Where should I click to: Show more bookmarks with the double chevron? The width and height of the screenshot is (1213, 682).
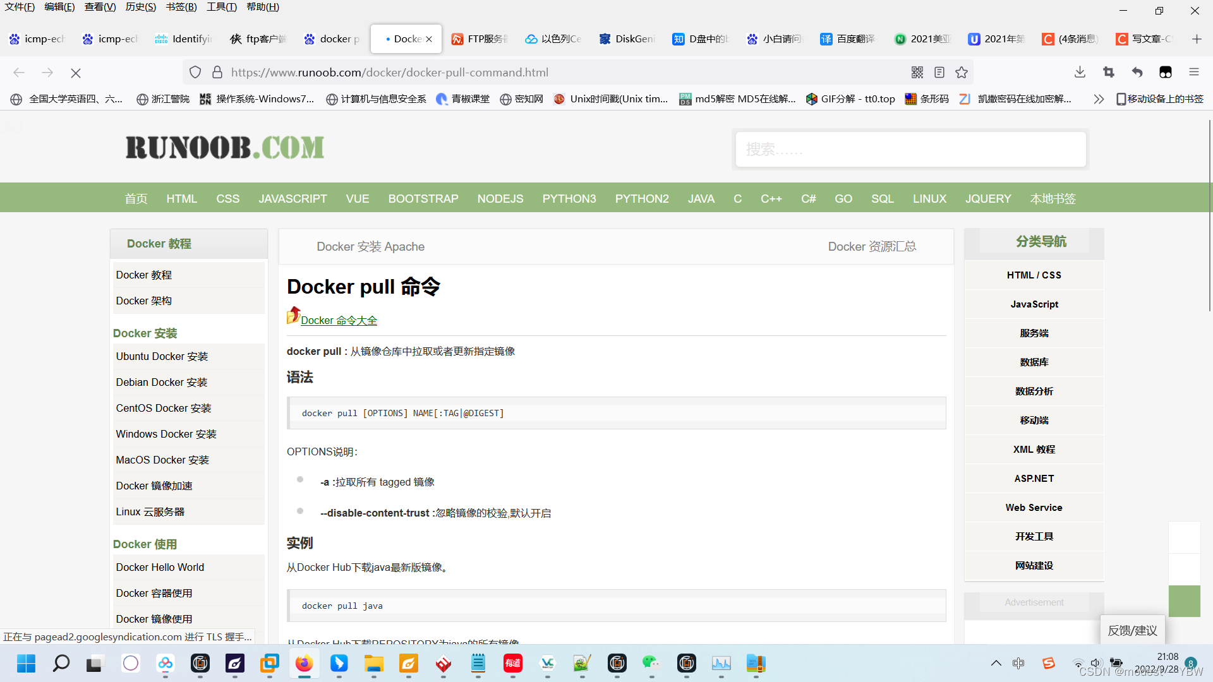click(x=1099, y=99)
